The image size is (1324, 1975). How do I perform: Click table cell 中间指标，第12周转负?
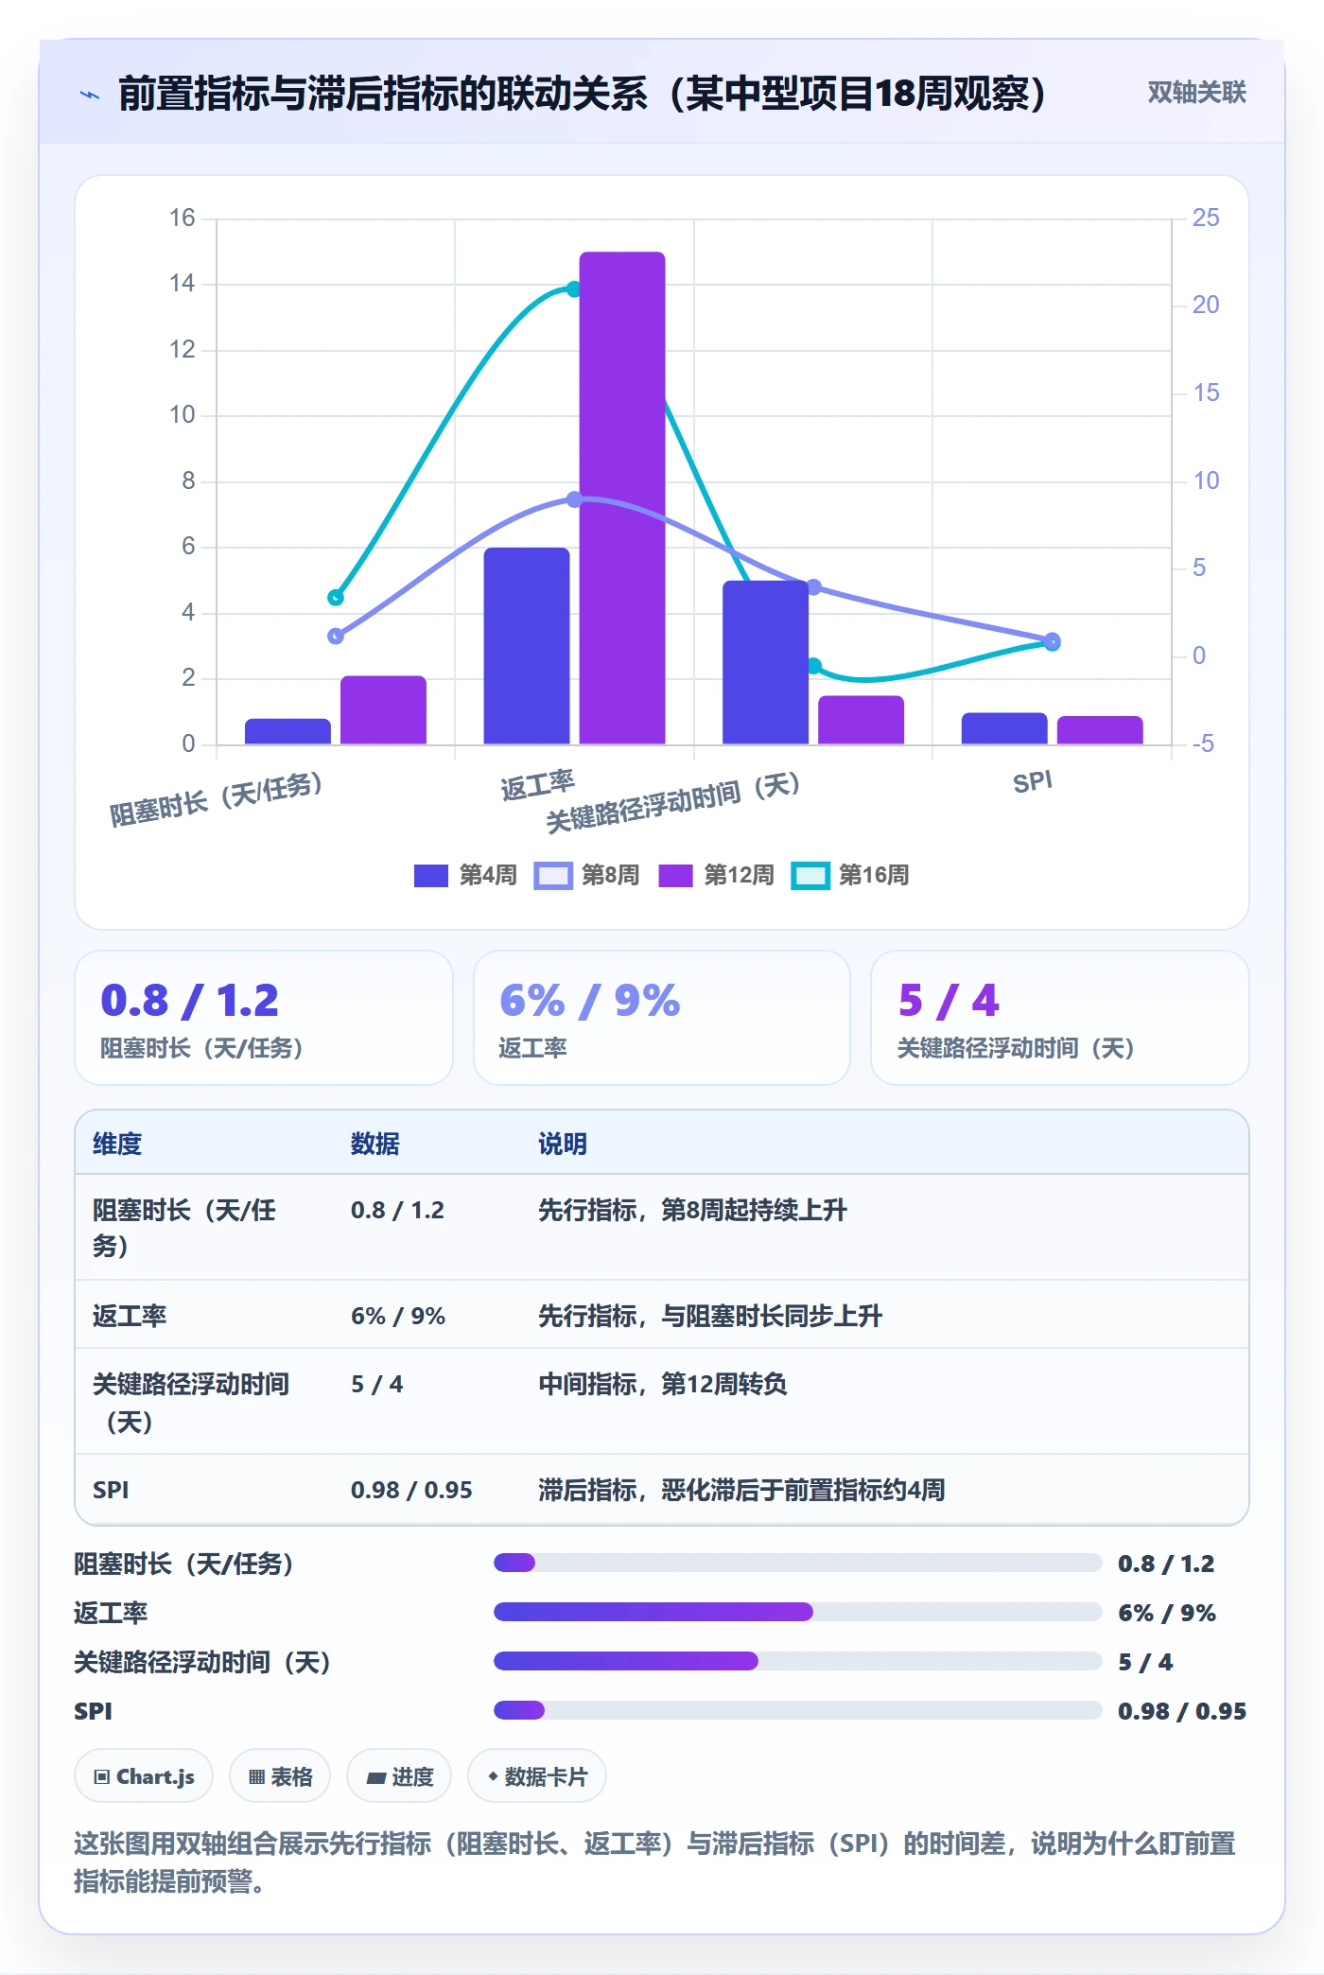663,1384
